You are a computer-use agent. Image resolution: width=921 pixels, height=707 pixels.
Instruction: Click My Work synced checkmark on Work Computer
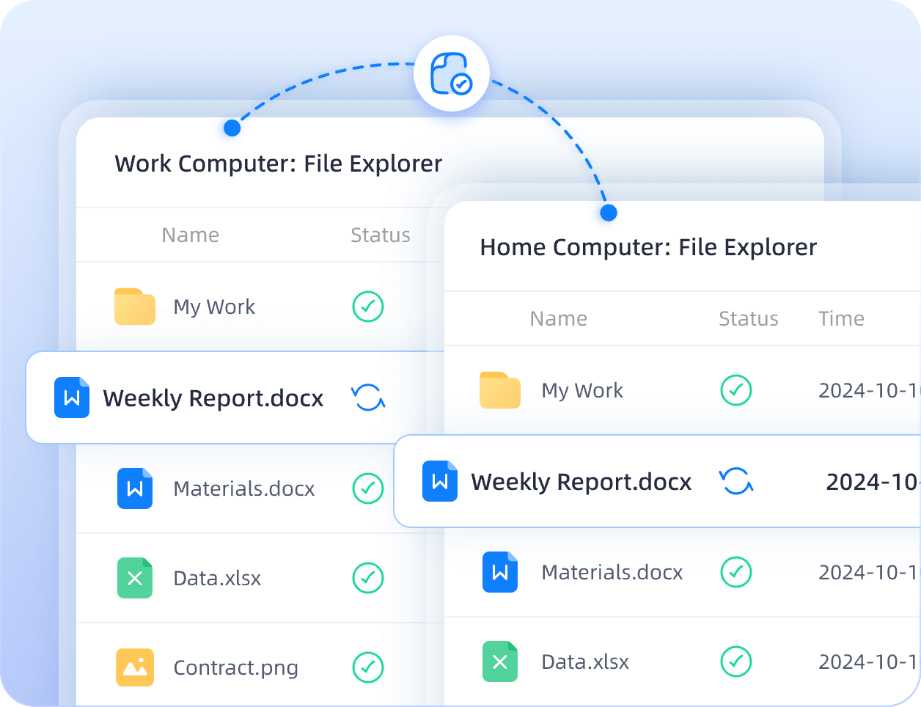point(368,307)
